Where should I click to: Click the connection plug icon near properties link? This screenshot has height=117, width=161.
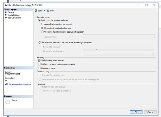point(6,84)
